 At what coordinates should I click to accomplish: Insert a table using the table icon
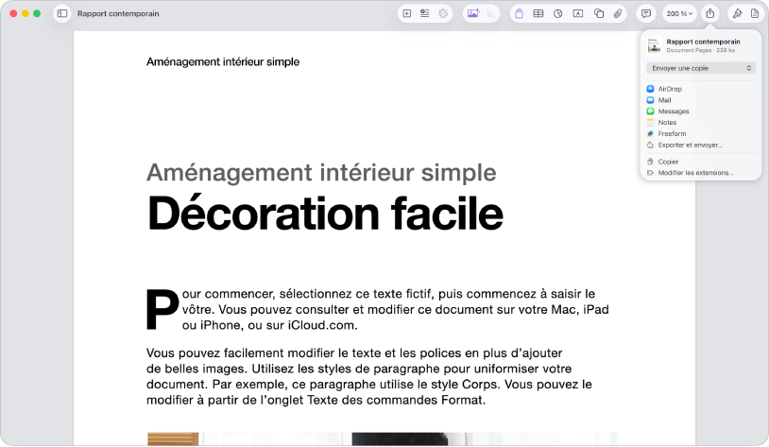pyautogui.click(x=538, y=14)
